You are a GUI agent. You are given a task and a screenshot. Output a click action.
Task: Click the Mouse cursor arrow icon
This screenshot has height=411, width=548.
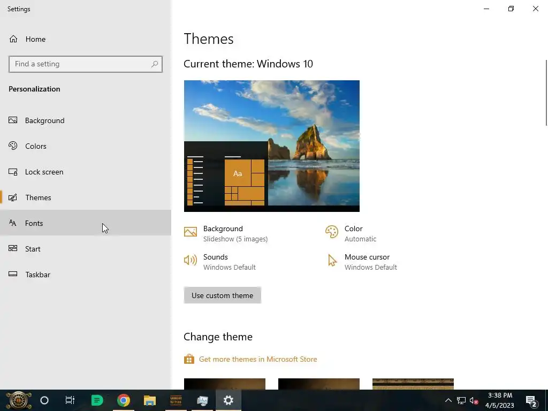pos(332,261)
